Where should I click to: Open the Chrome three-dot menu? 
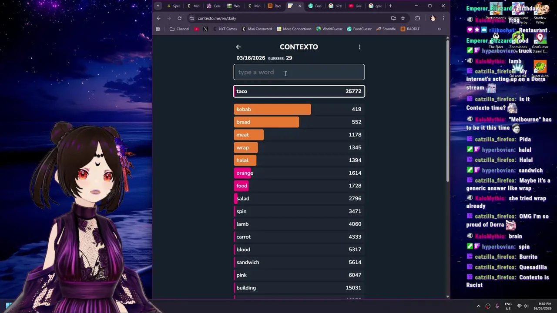point(443,18)
